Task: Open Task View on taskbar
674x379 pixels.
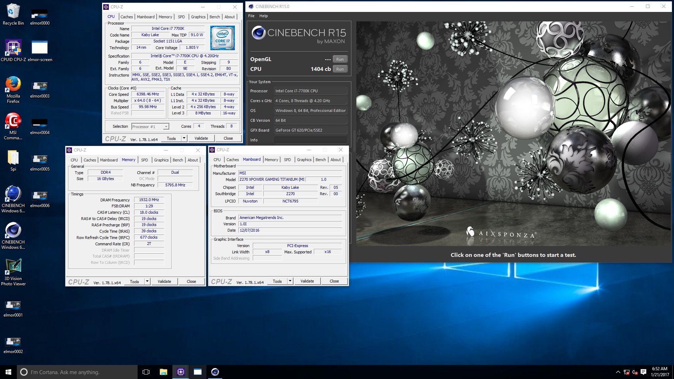Action: click(146, 372)
